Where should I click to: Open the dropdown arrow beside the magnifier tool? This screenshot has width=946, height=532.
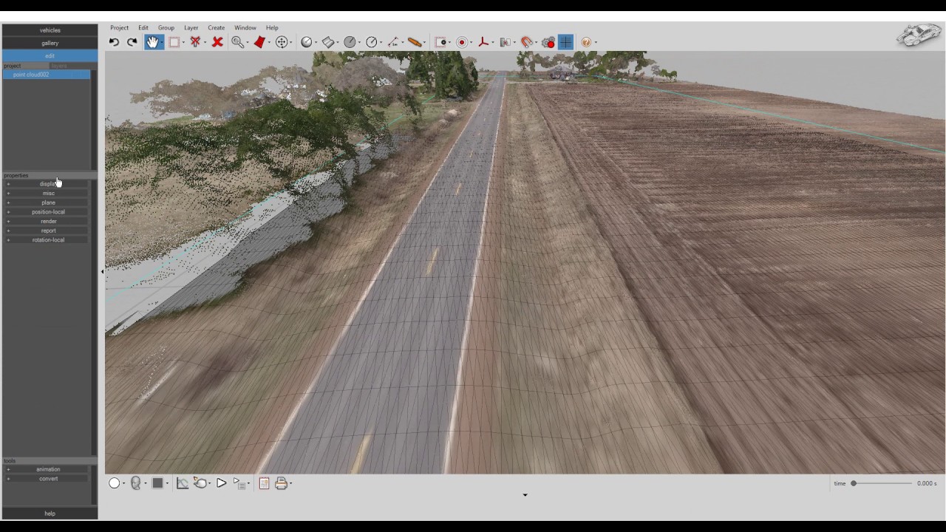(247, 43)
